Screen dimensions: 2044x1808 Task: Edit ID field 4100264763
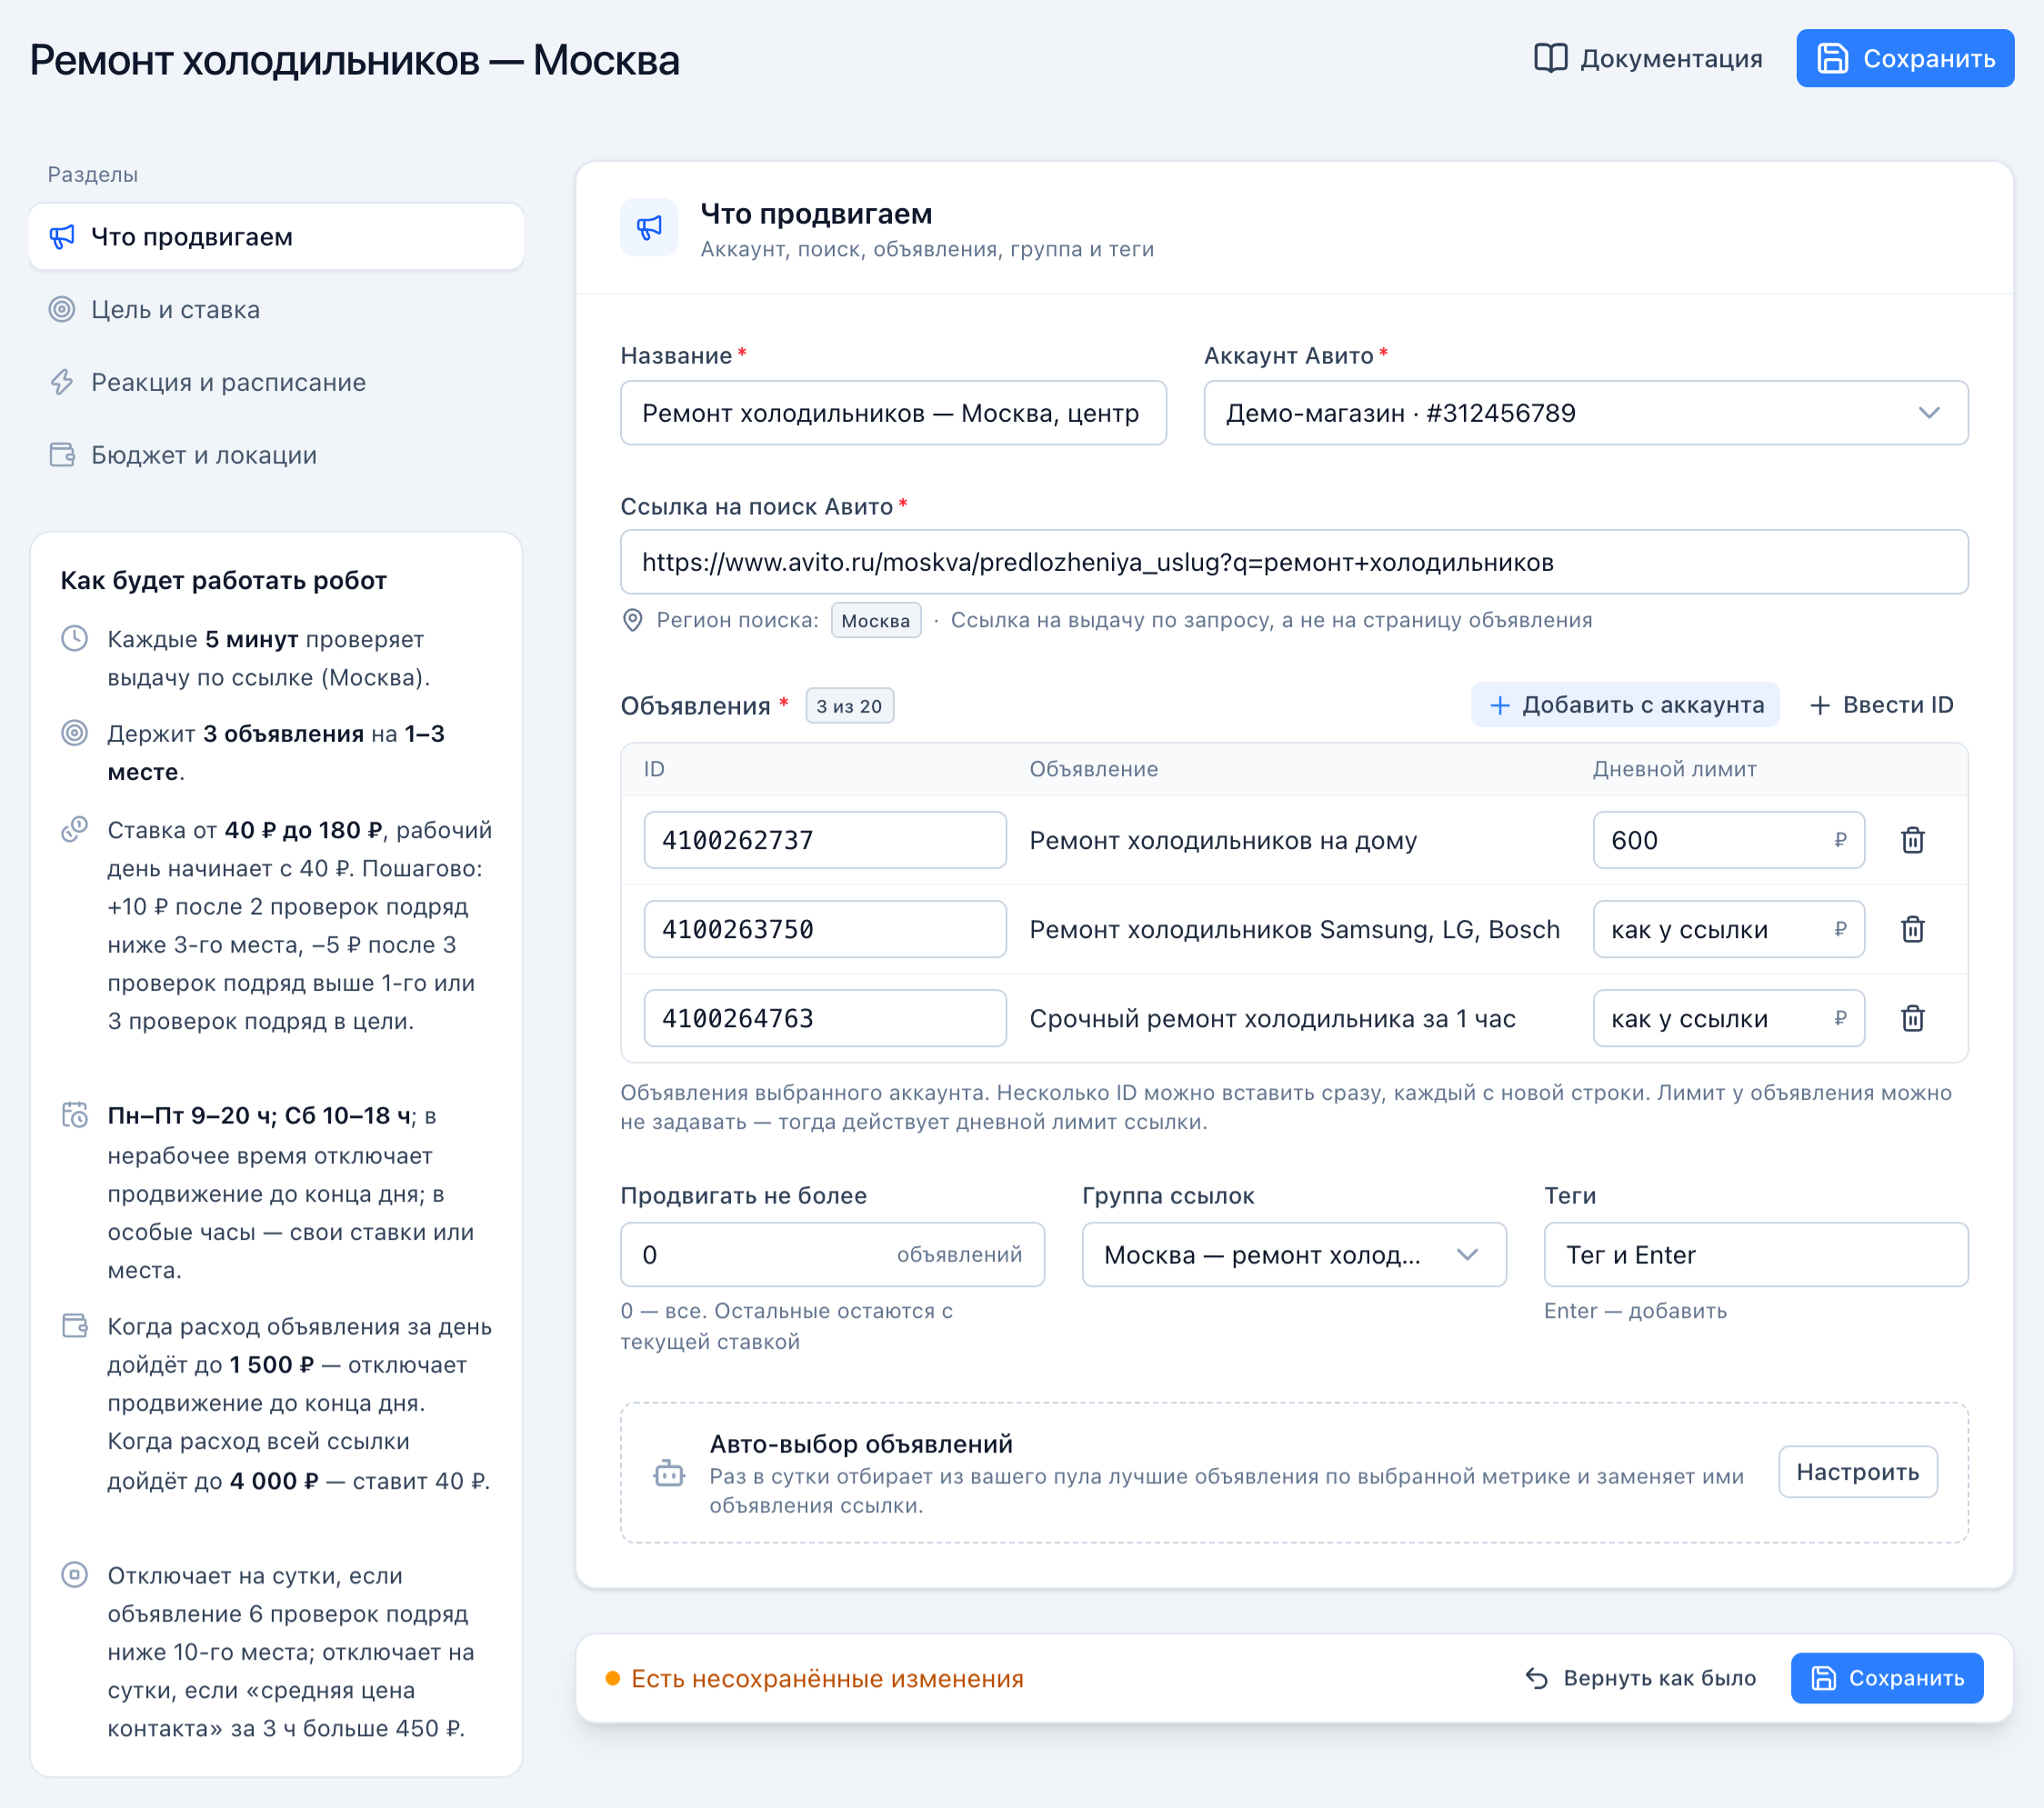pos(825,1018)
